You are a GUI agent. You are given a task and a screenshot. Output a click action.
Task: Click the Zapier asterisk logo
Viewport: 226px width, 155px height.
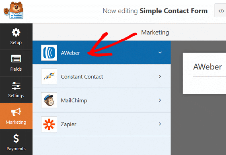(49, 124)
